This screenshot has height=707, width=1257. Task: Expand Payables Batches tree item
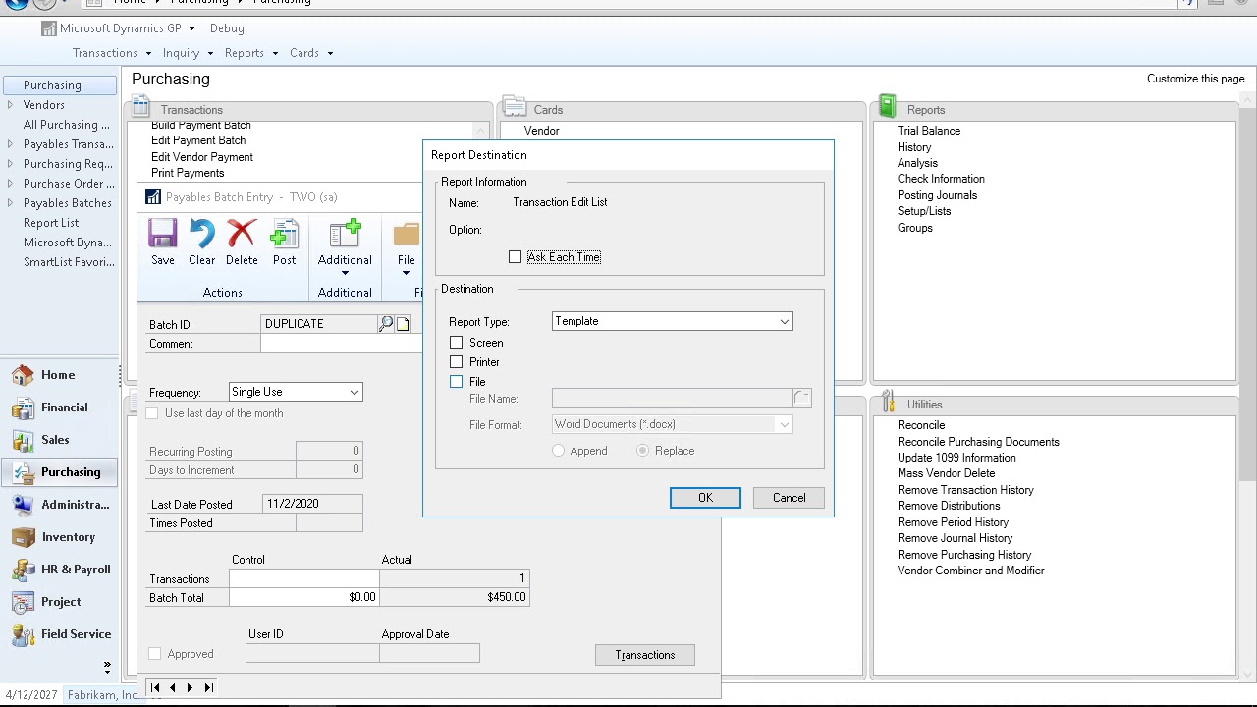pyautogui.click(x=10, y=203)
